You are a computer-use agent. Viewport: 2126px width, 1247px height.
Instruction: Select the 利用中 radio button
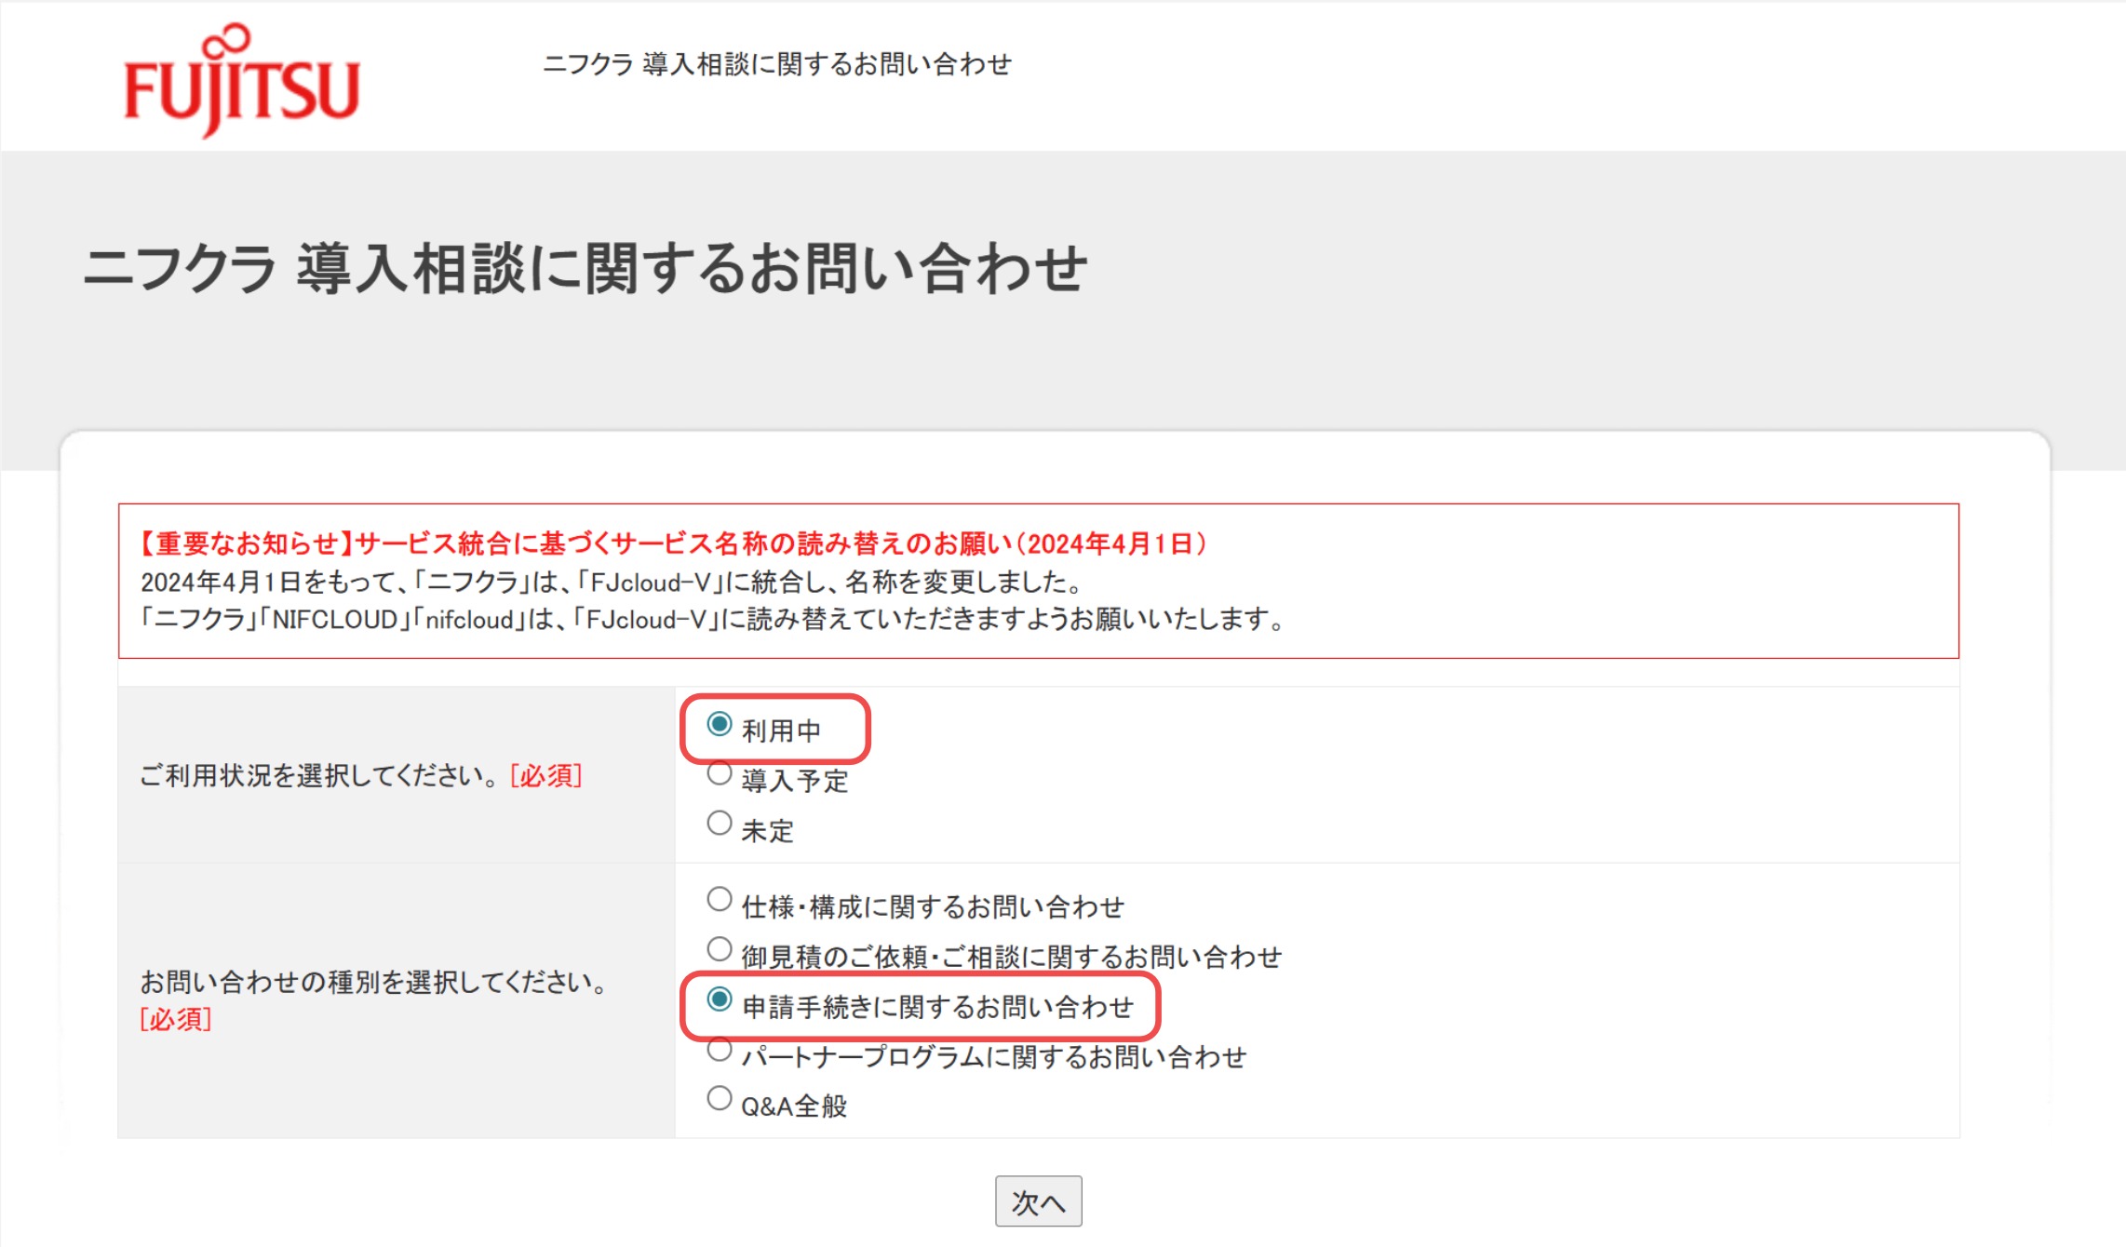coord(720,725)
